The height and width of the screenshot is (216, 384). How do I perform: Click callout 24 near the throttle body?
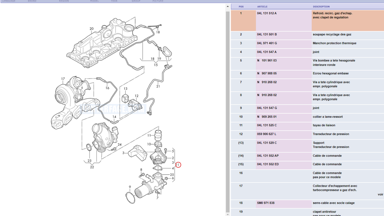pos(119,145)
